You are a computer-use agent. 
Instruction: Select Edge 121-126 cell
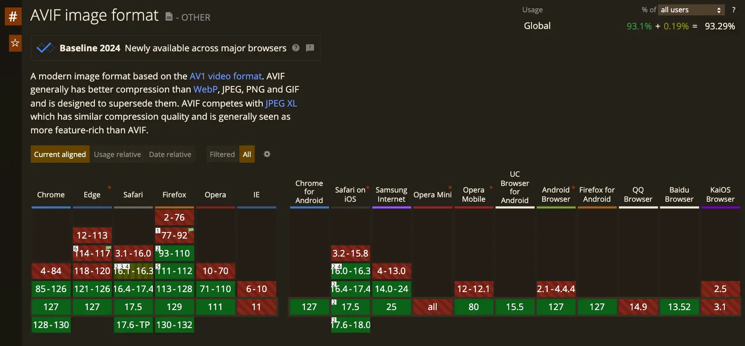(x=92, y=289)
